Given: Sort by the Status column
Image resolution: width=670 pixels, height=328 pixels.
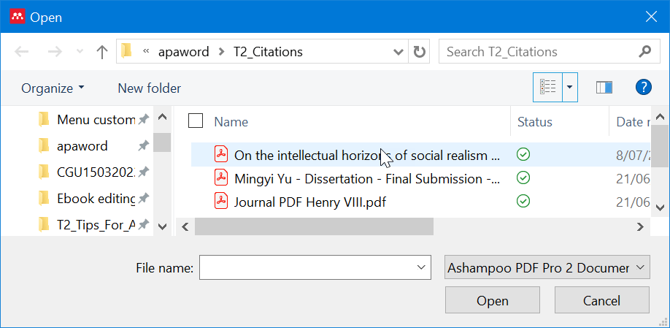Looking at the screenshot, I should pyautogui.click(x=534, y=122).
